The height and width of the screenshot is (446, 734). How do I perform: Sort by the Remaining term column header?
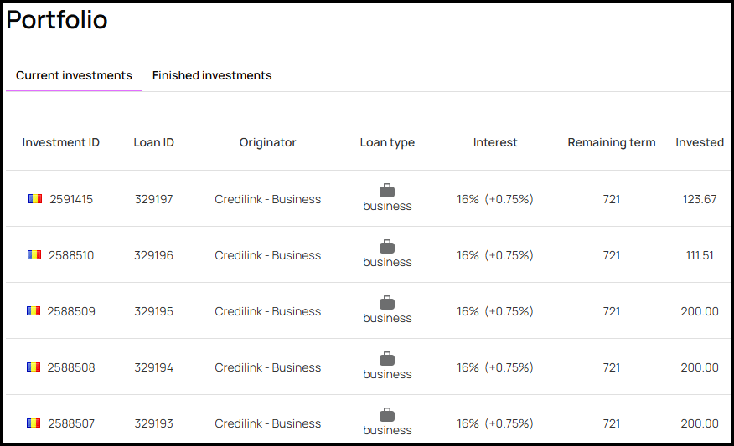point(612,142)
